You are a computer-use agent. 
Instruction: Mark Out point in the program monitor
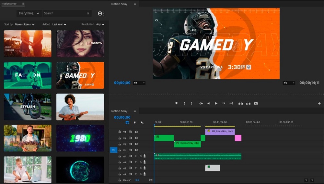tap(191, 103)
